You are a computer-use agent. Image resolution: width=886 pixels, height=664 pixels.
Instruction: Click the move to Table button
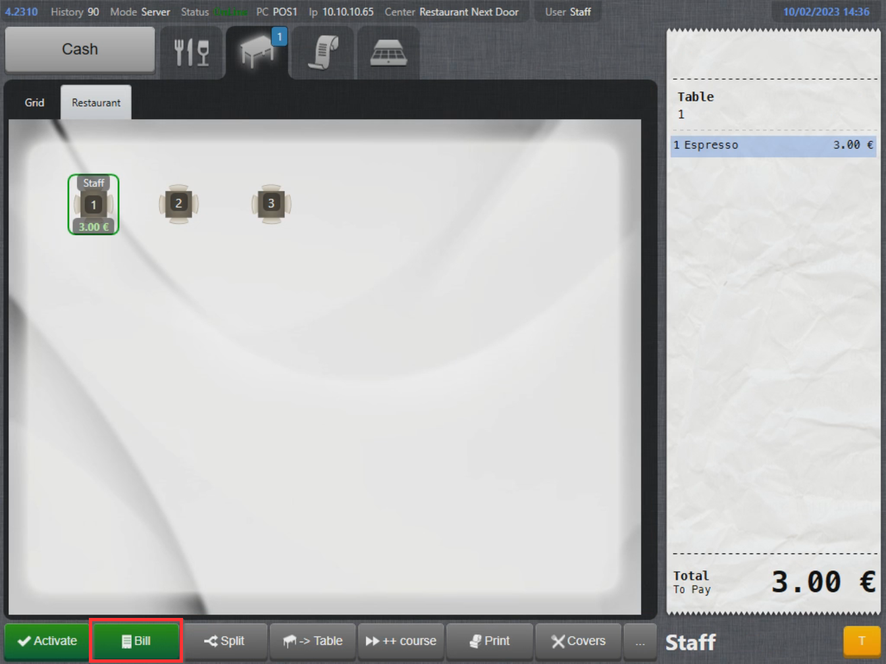[313, 641]
